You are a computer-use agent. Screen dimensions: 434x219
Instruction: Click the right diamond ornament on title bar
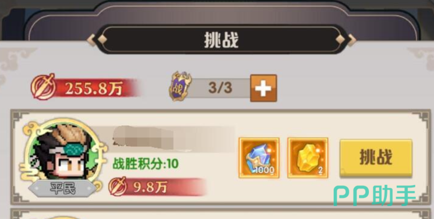[x=340, y=40]
